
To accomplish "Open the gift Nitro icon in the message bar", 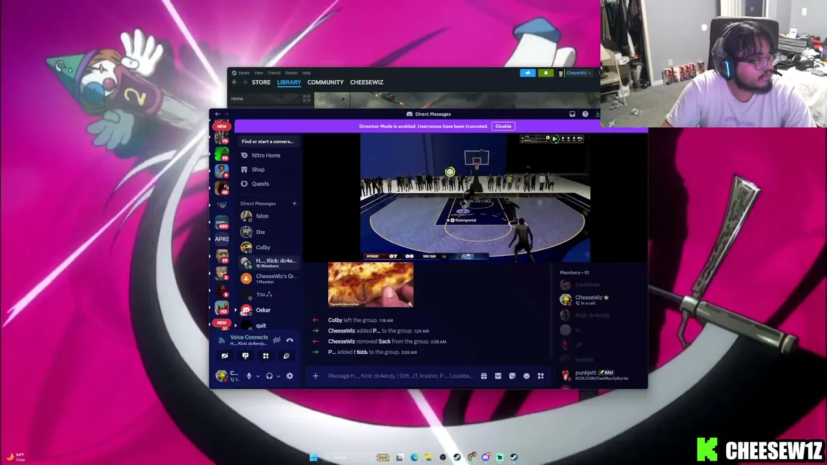I will [x=483, y=376].
